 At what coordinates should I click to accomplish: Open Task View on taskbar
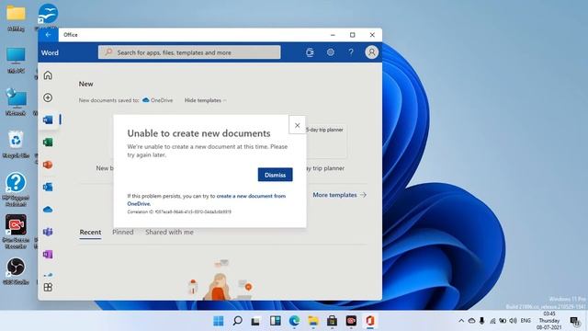pos(255,321)
